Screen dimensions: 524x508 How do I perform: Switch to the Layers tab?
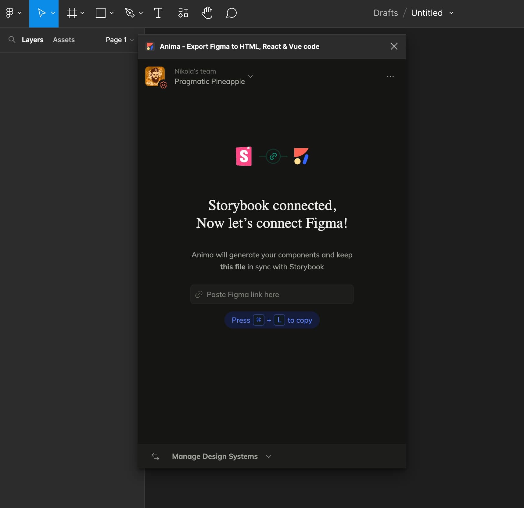pyautogui.click(x=33, y=40)
